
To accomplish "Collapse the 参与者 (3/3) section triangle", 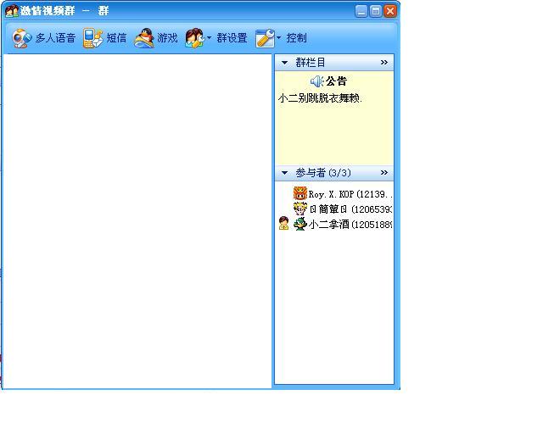I will coord(284,173).
